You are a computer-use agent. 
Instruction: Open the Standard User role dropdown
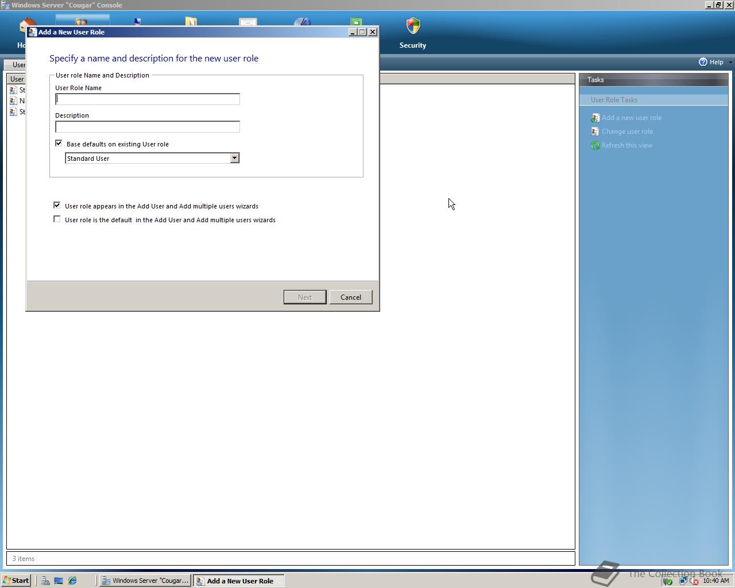coord(234,158)
